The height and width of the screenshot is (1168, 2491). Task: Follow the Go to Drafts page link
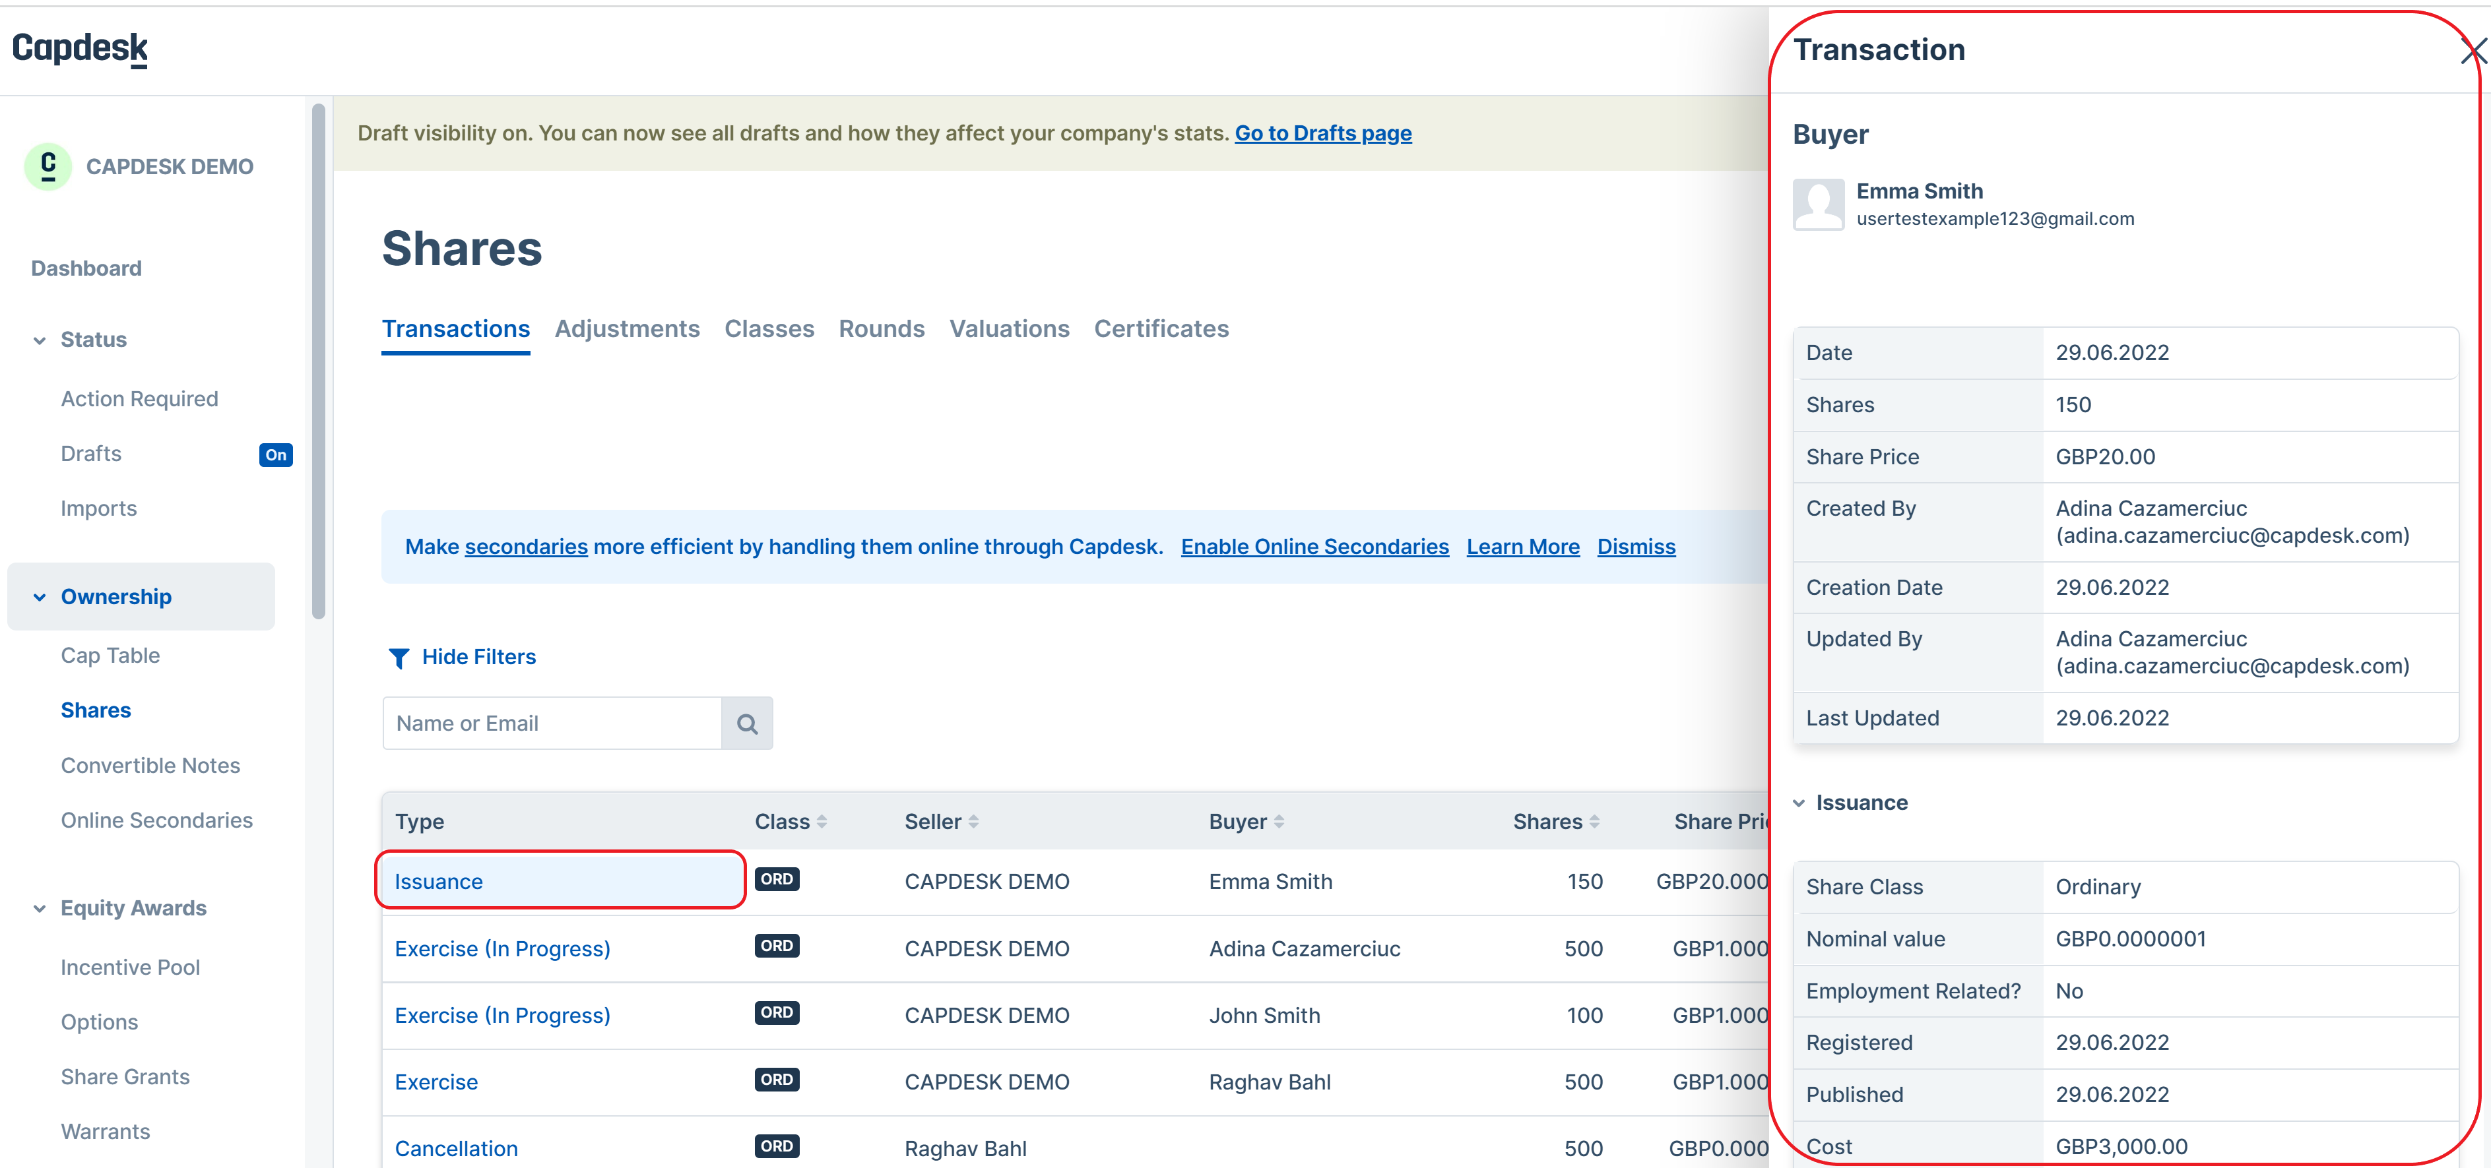(x=1323, y=133)
